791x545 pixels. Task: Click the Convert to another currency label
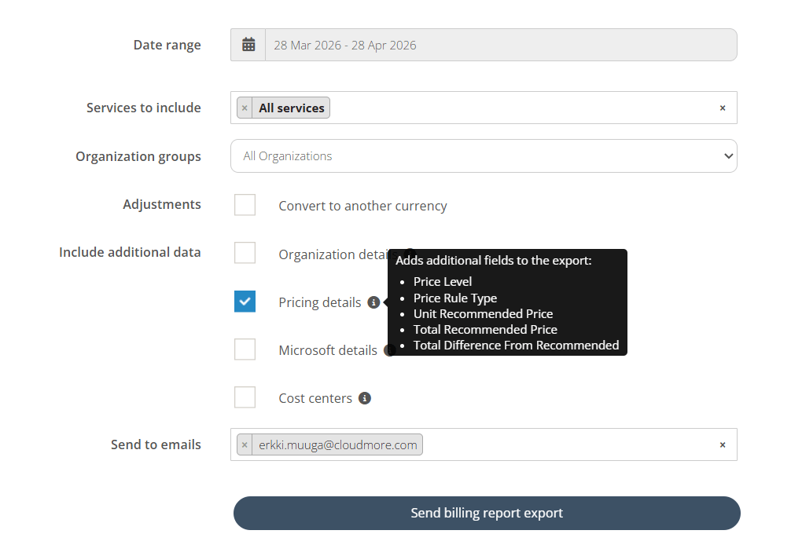[x=362, y=206]
